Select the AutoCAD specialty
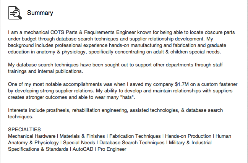This screenshot has height=163, width=248. point(83,149)
